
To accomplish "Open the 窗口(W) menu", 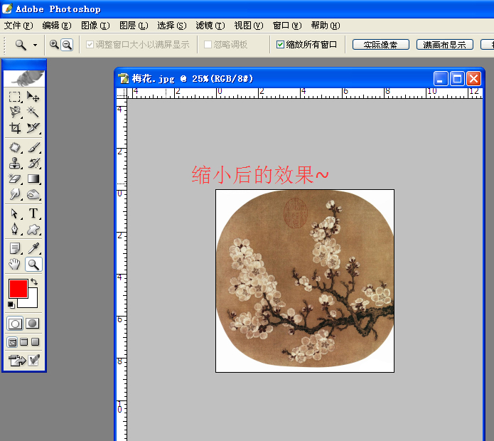I will pyautogui.click(x=287, y=26).
